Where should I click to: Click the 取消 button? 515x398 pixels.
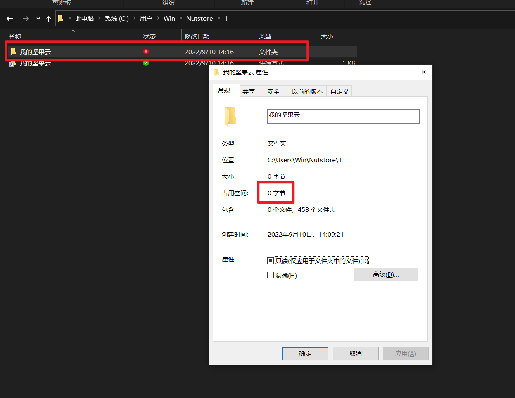click(x=356, y=353)
